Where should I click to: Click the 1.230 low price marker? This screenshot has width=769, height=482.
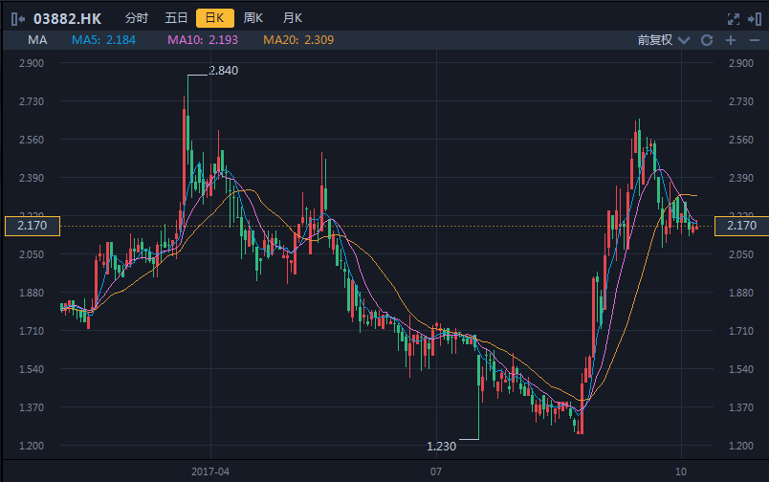[441, 446]
